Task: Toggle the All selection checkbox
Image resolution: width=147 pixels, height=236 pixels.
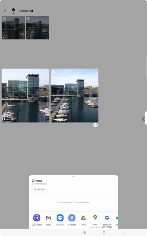Action: coord(13,10)
